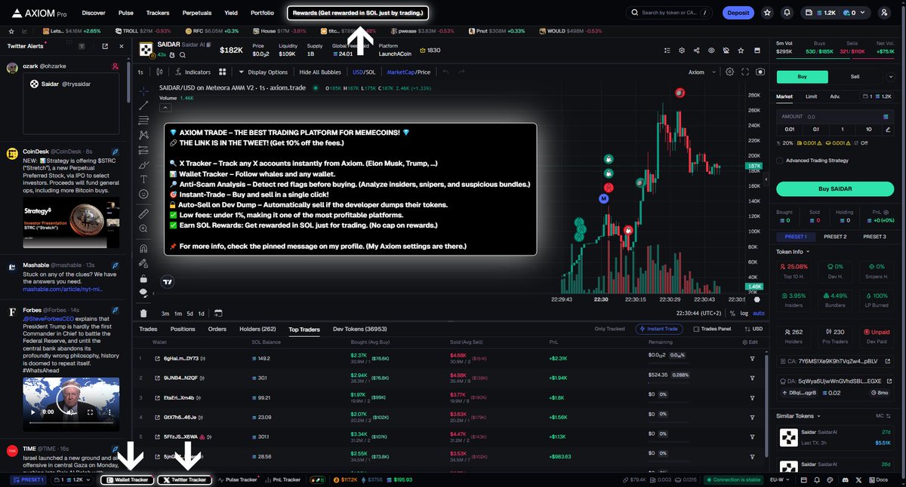Expand the Token Info section
This screenshot has height=487, width=906.
pos(793,251)
